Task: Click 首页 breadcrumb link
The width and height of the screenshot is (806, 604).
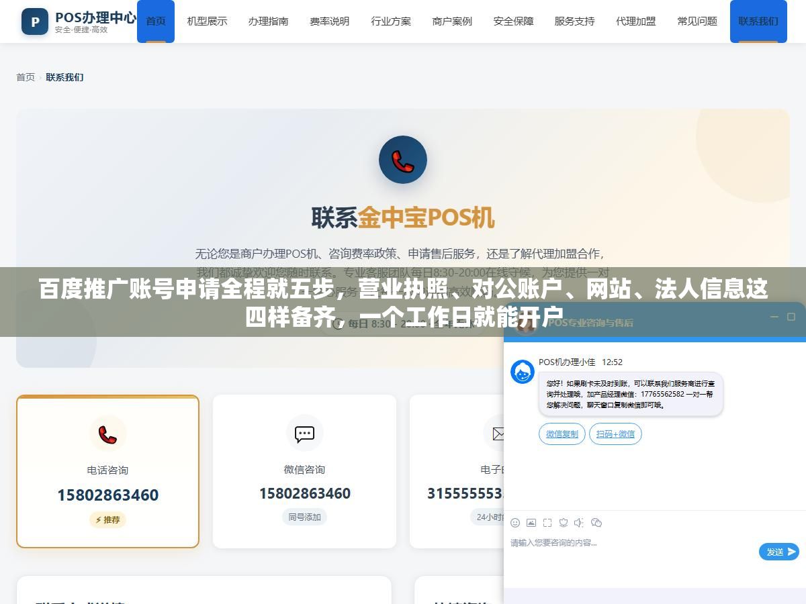Action: 26,77
